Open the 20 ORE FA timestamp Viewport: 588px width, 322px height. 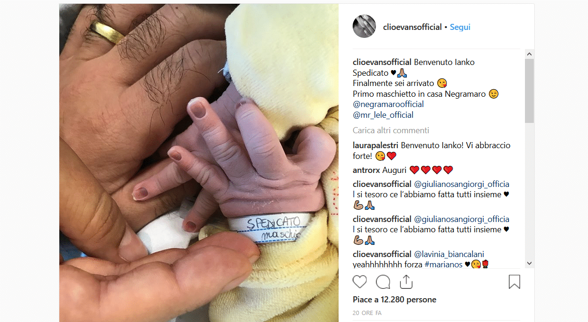[x=367, y=313]
